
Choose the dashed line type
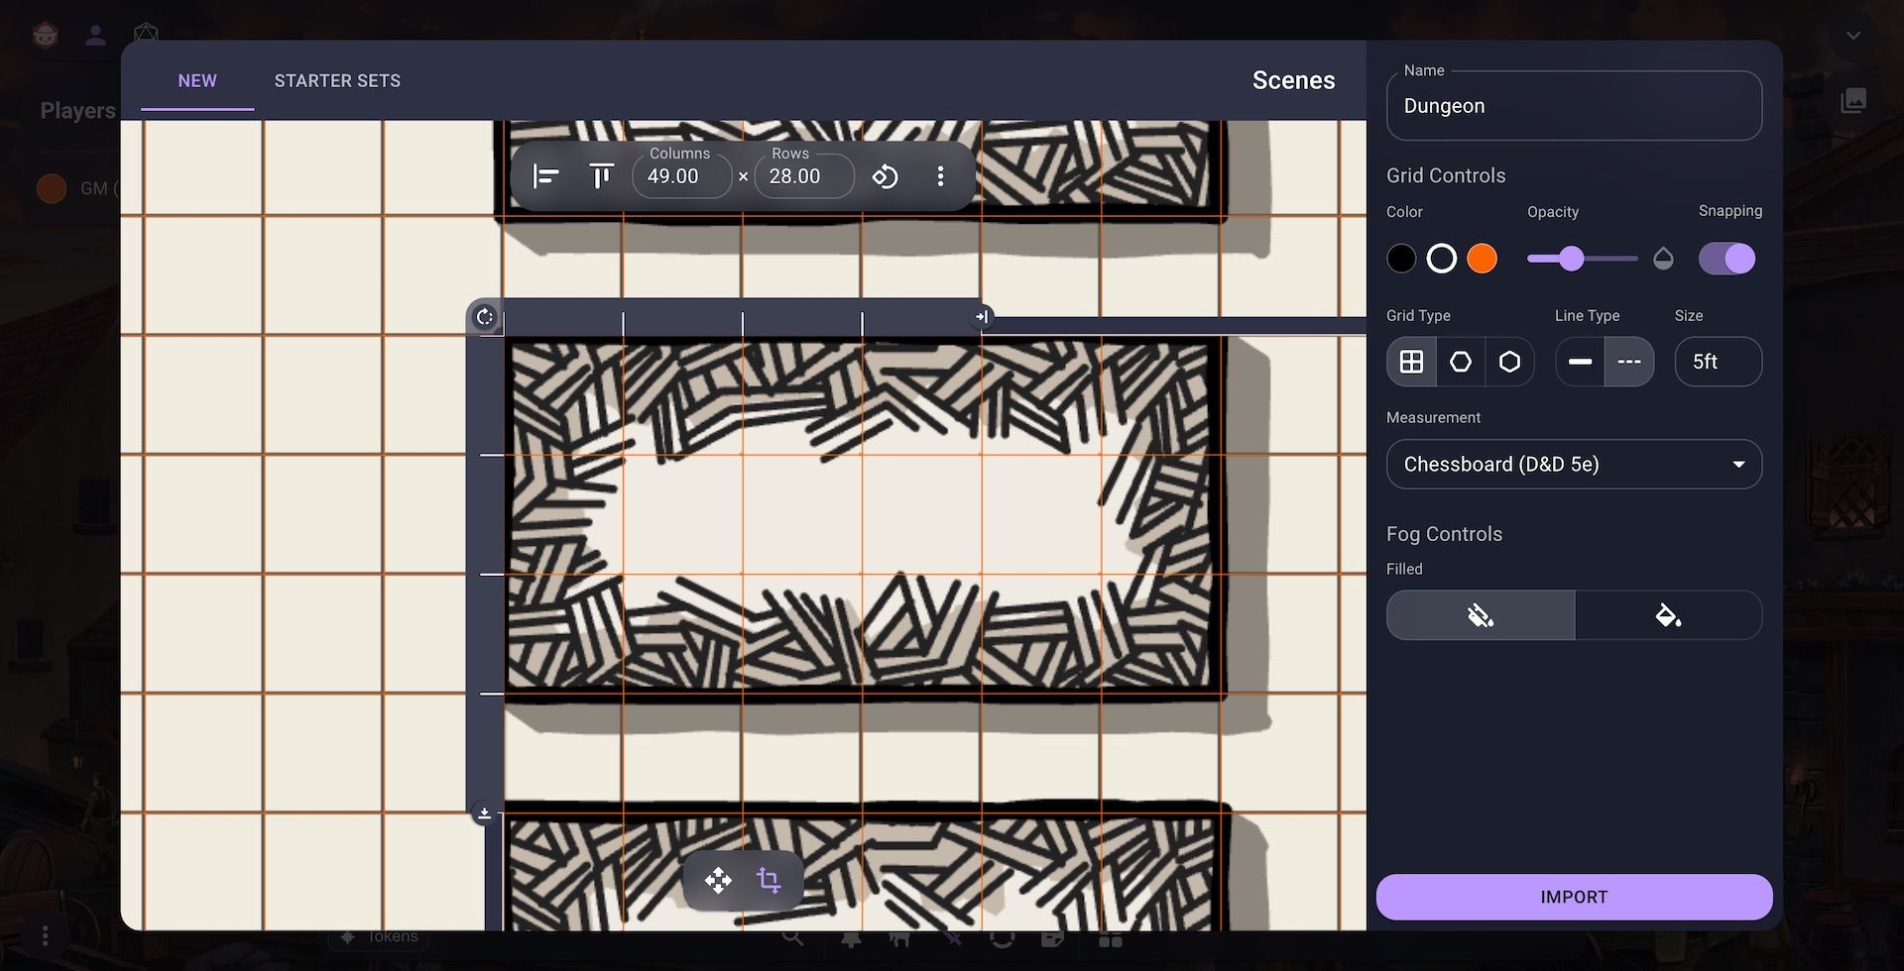tap(1629, 362)
